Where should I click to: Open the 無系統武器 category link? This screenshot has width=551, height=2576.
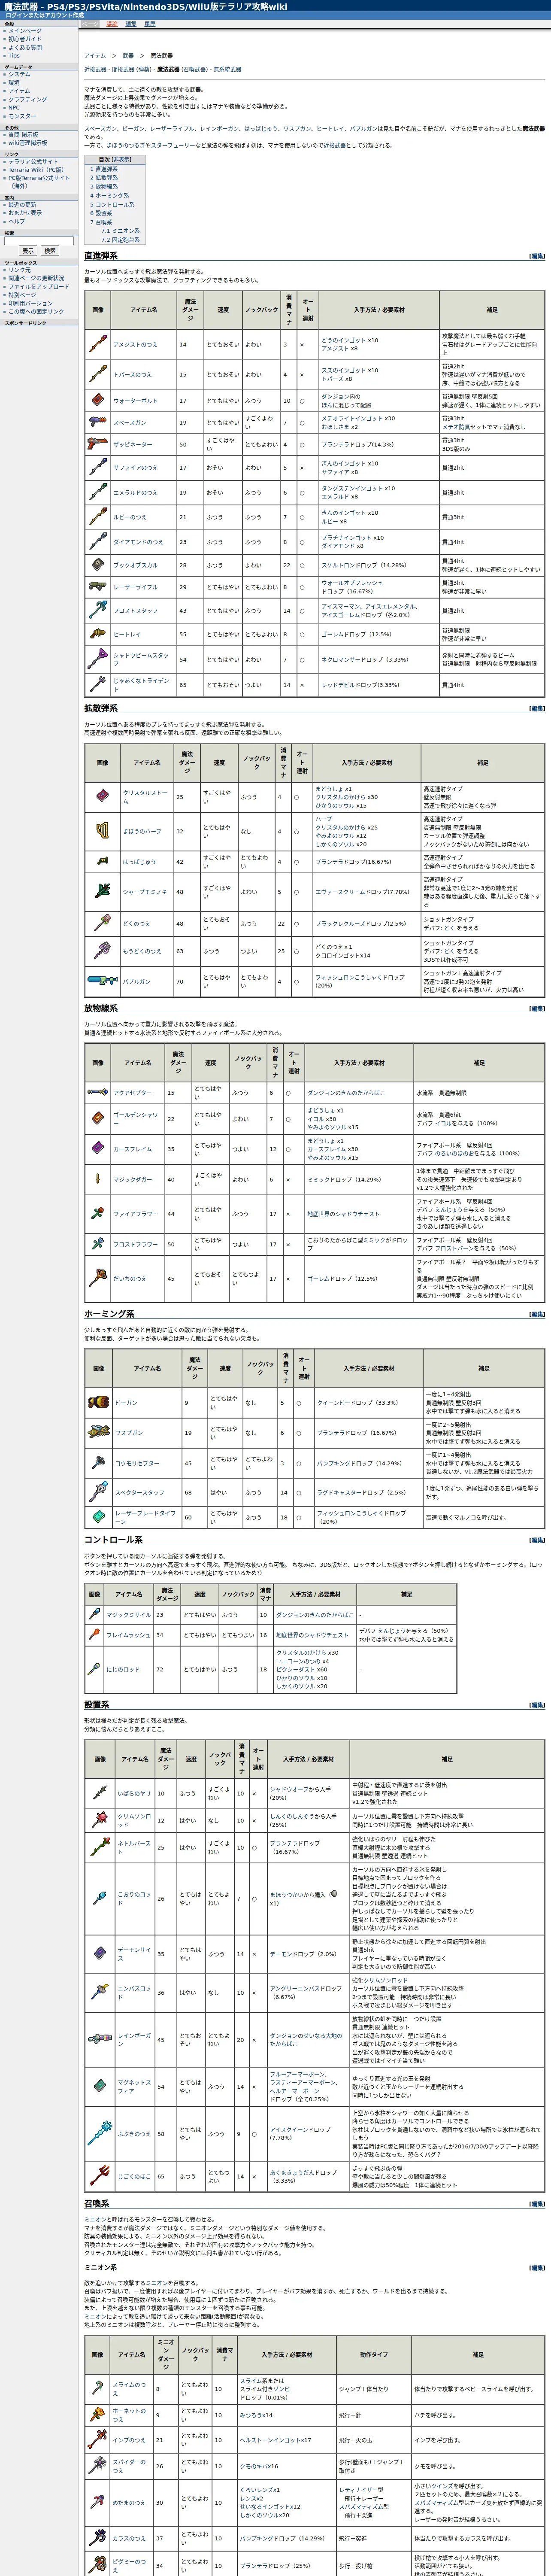[227, 70]
